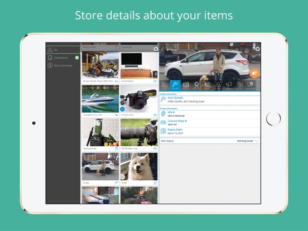Click the category icon beside Sonos Playbar caption

(155, 81)
